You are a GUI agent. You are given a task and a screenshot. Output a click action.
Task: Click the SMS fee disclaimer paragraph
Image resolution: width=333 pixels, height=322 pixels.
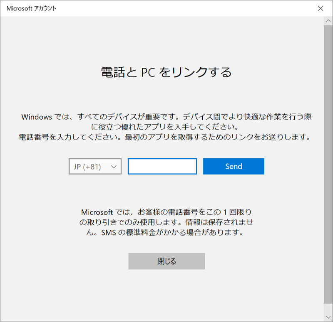coord(166,222)
